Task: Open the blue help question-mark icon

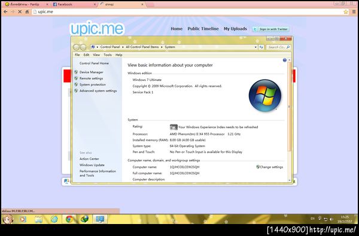Action: tap(285, 60)
